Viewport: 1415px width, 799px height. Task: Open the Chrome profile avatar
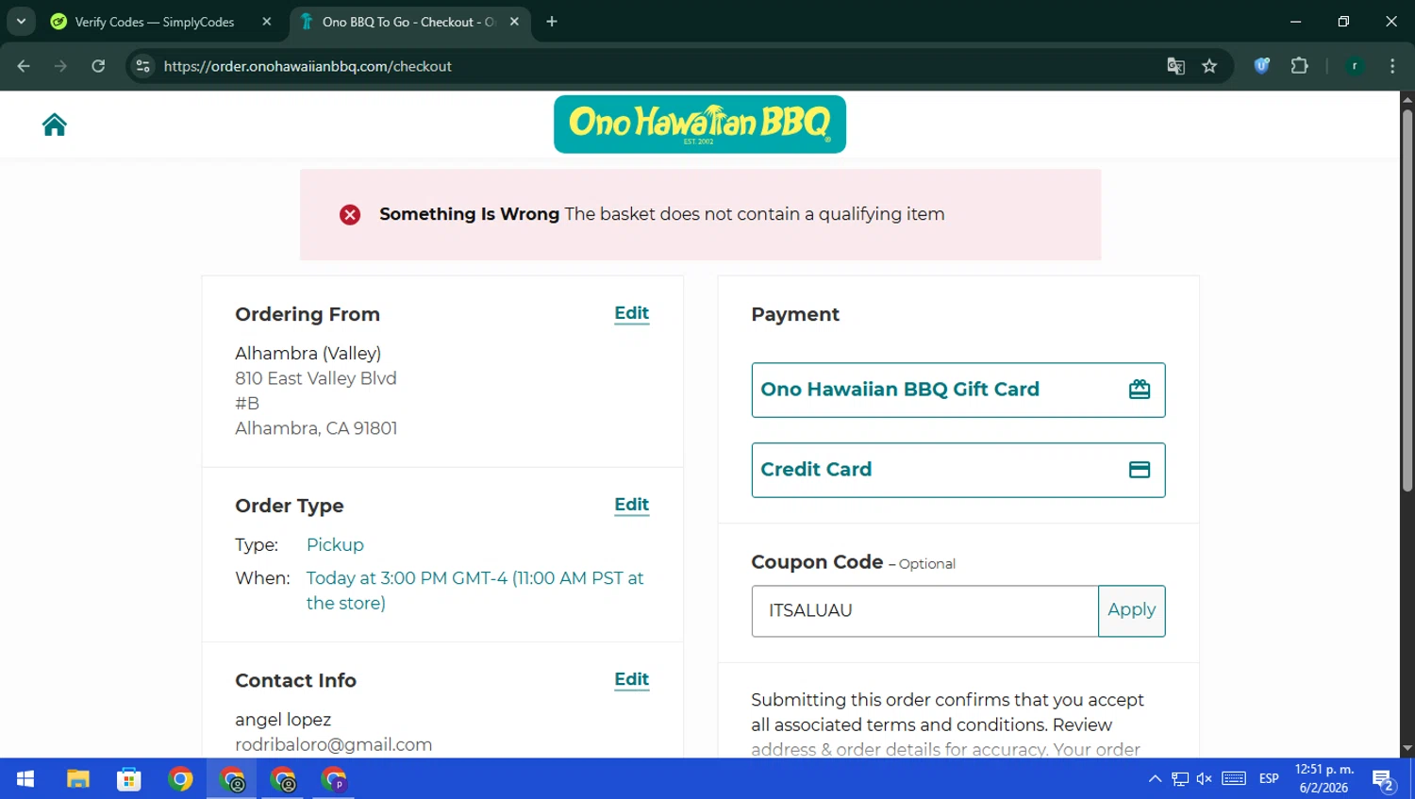1355,66
